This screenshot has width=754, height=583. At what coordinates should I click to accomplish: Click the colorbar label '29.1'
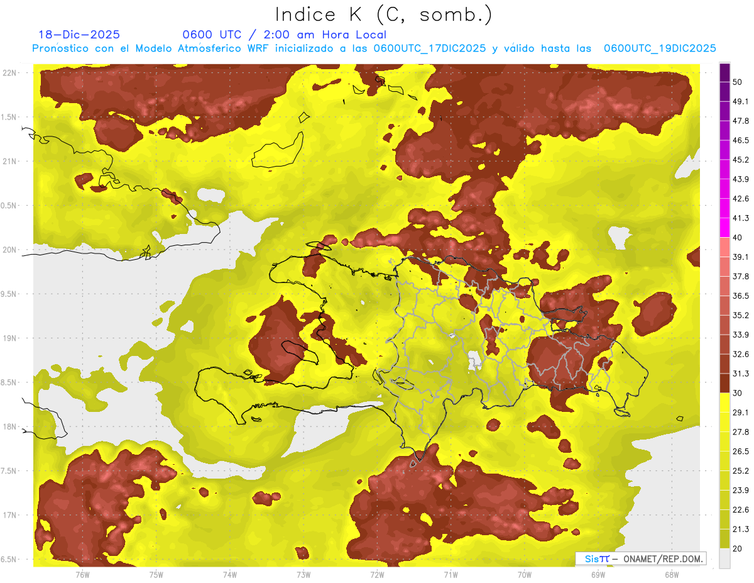(x=740, y=412)
